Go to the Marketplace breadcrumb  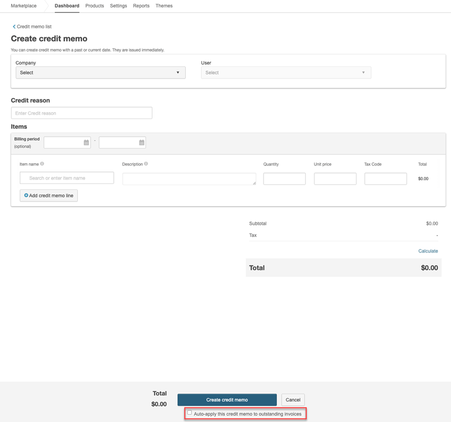pyautogui.click(x=23, y=6)
